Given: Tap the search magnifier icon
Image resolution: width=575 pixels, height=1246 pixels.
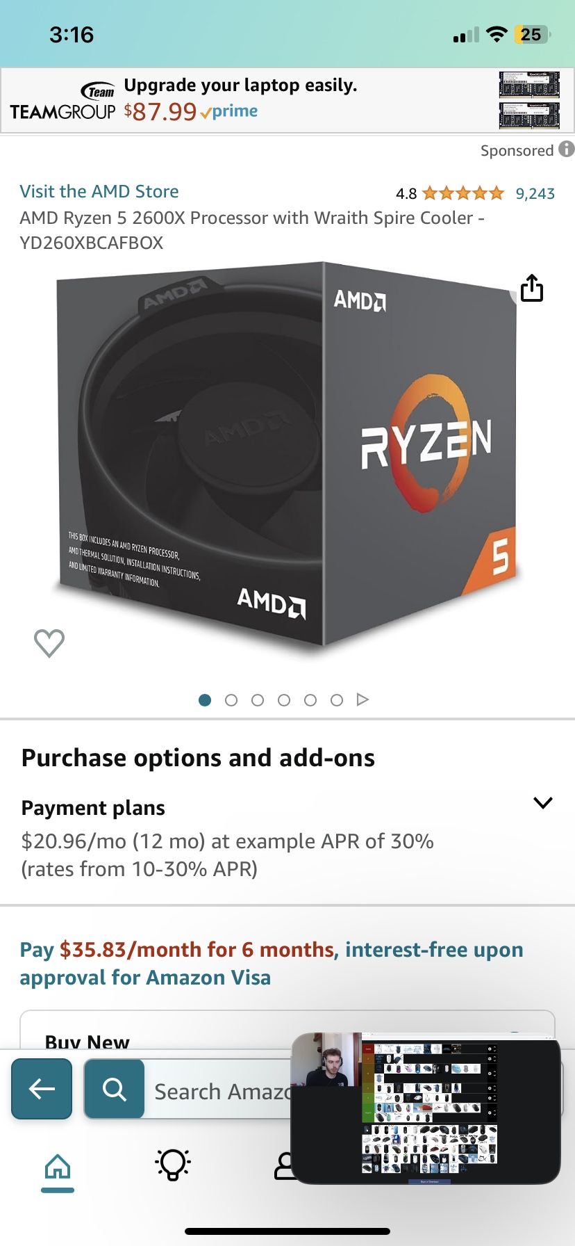Looking at the screenshot, I should coord(115,1089).
